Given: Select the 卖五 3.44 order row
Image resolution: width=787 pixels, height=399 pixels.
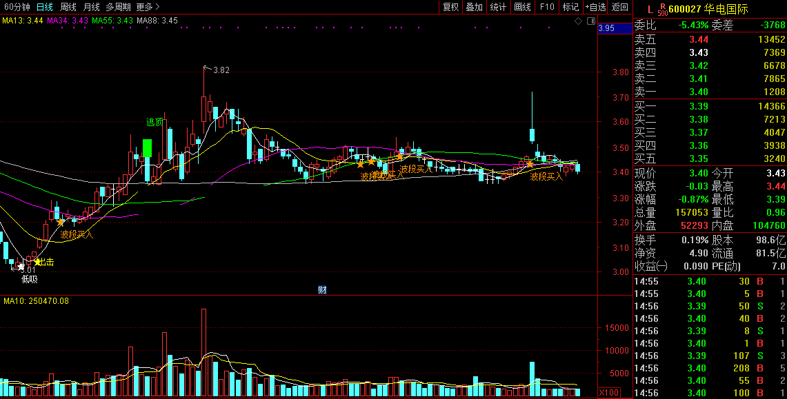Looking at the screenshot, I should click(x=710, y=39).
